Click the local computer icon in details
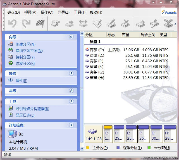 point(13,134)
